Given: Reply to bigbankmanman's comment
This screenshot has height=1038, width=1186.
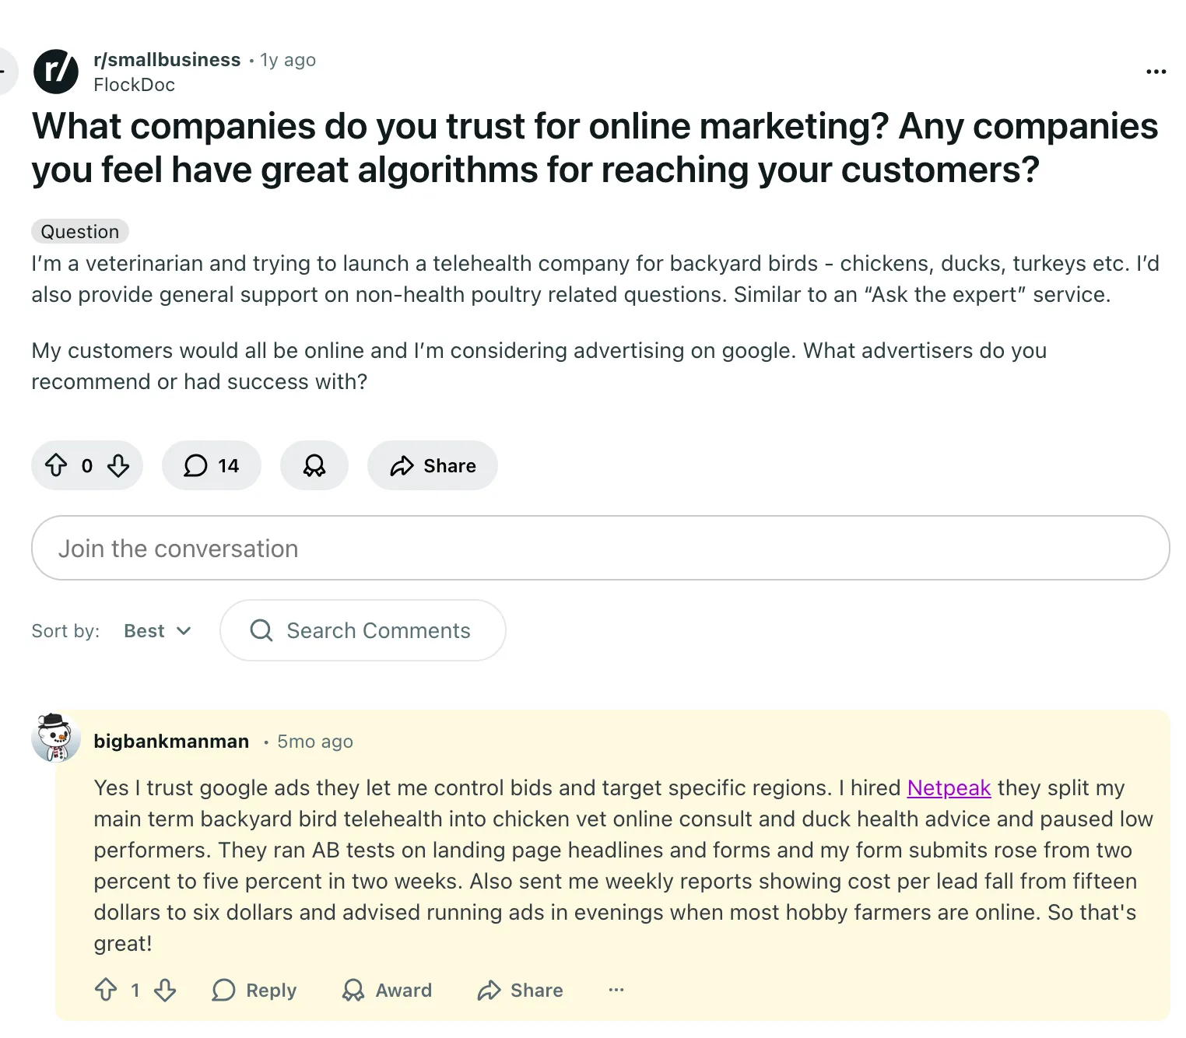Looking at the screenshot, I should point(254,990).
